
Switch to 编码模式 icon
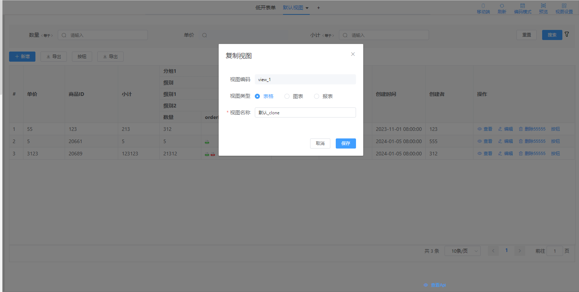coord(523,6)
